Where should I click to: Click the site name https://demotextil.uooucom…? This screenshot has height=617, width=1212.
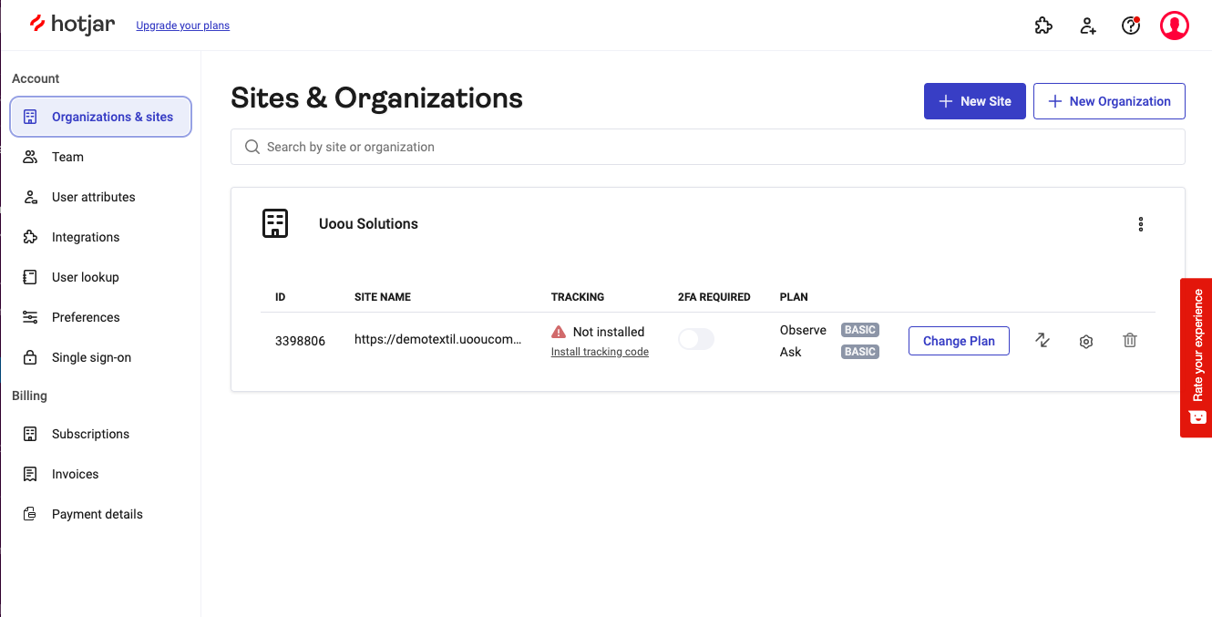[x=438, y=339]
